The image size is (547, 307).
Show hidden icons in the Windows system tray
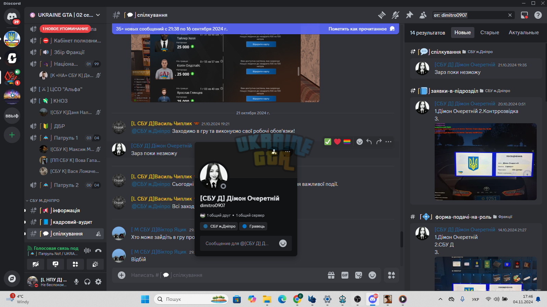(440, 299)
